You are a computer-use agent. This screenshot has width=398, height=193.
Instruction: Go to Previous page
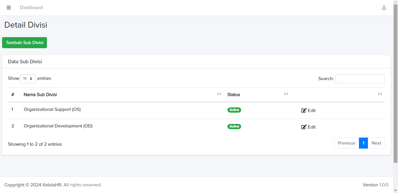tap(346, 143)
